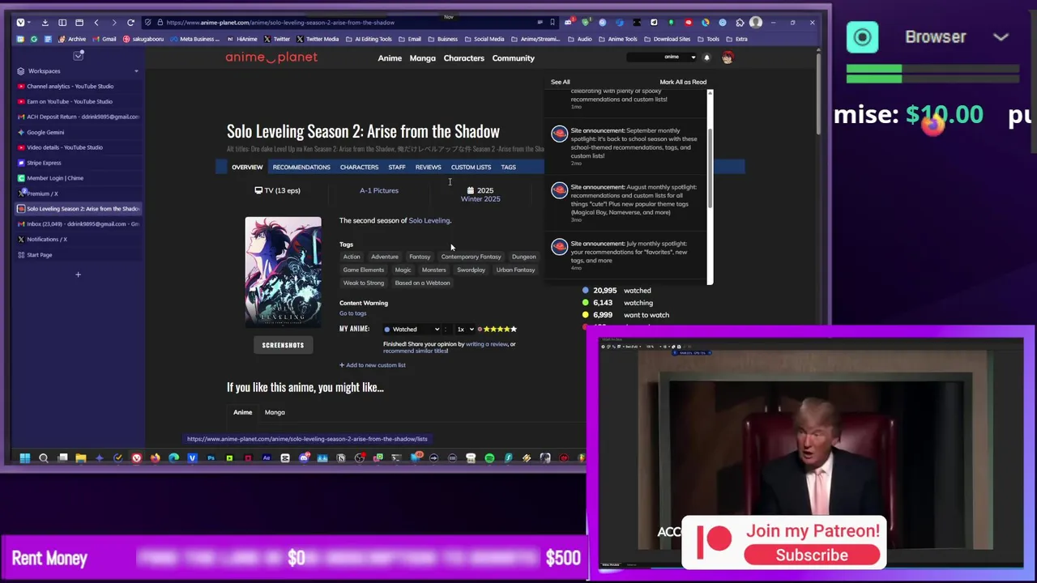Switch to Member Login Chime tab

point(77,178)
